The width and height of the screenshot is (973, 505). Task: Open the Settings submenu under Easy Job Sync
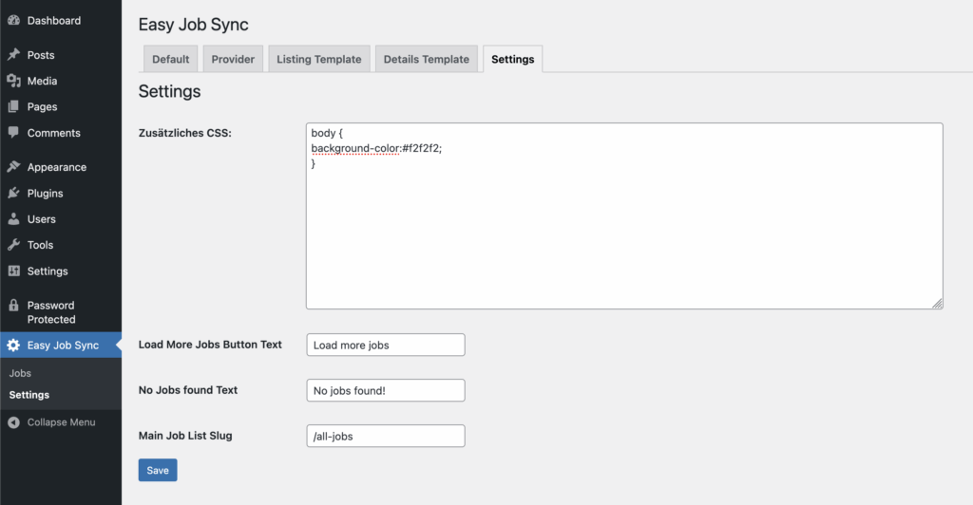(x=29, y=395)
